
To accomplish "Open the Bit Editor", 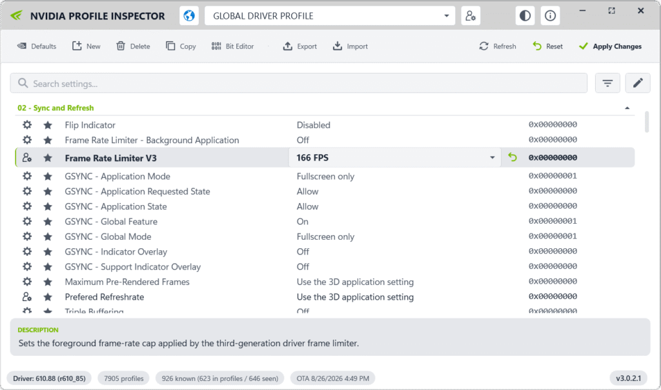I will coord(232,46).
